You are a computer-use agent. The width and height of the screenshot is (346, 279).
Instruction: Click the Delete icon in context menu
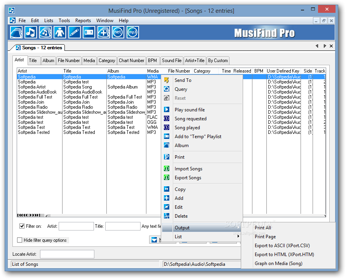point(167,216)
